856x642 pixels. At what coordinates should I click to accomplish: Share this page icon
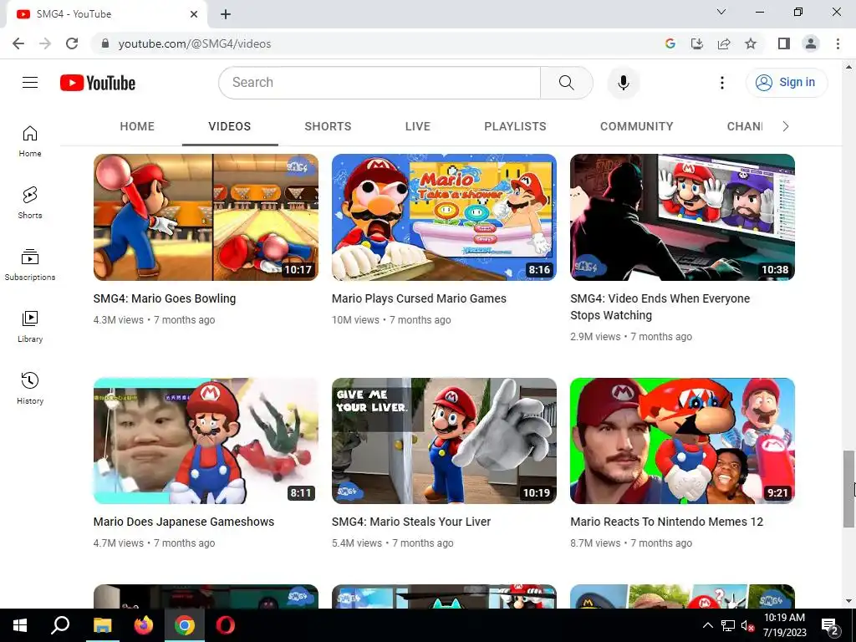click(x=724, y=43)
